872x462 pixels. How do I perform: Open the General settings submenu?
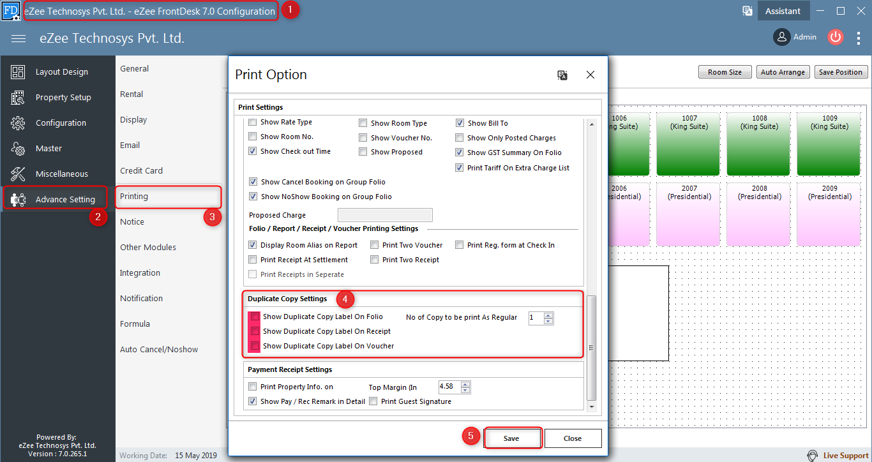[x=135, y=68]
